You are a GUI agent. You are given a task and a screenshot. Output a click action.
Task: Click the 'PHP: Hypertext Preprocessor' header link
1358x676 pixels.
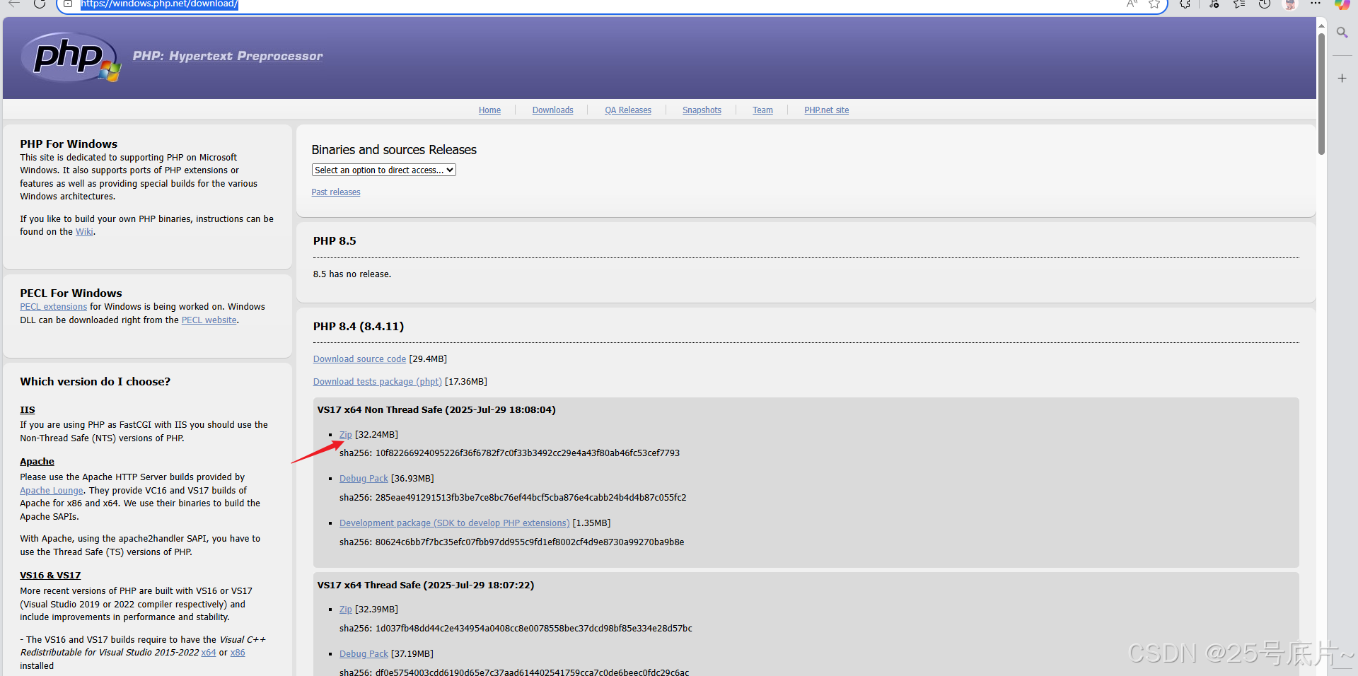pyautogui.click(x=228, y=56)
